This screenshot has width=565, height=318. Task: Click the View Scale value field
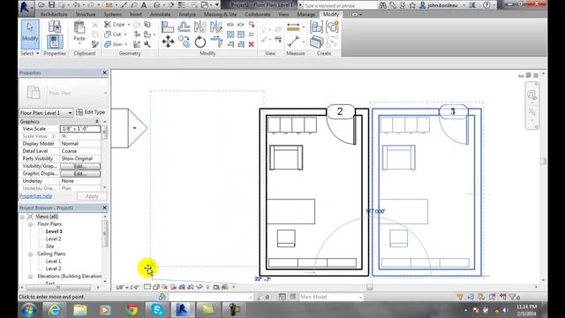pyautogui.click(x=80, y=129)
